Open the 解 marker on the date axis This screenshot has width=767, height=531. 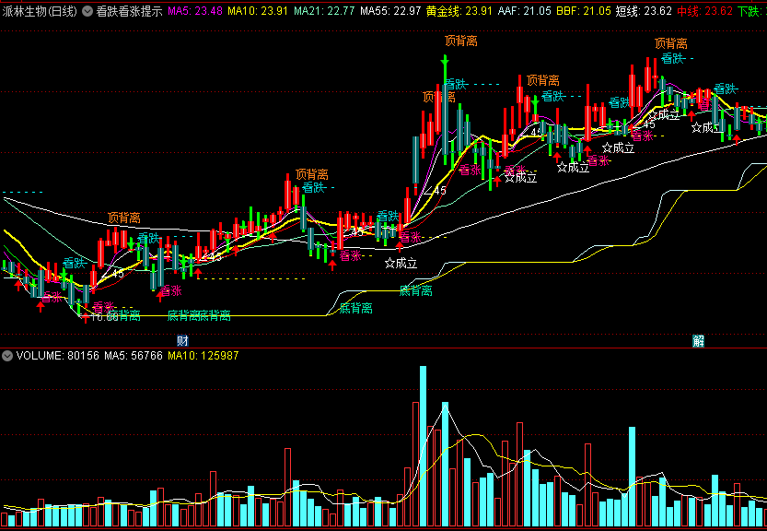tap(699, 340)
